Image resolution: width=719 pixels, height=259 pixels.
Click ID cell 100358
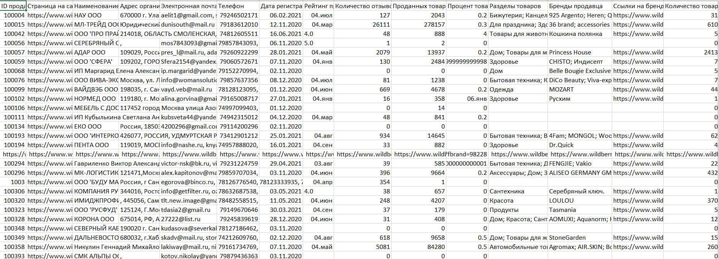14,247
